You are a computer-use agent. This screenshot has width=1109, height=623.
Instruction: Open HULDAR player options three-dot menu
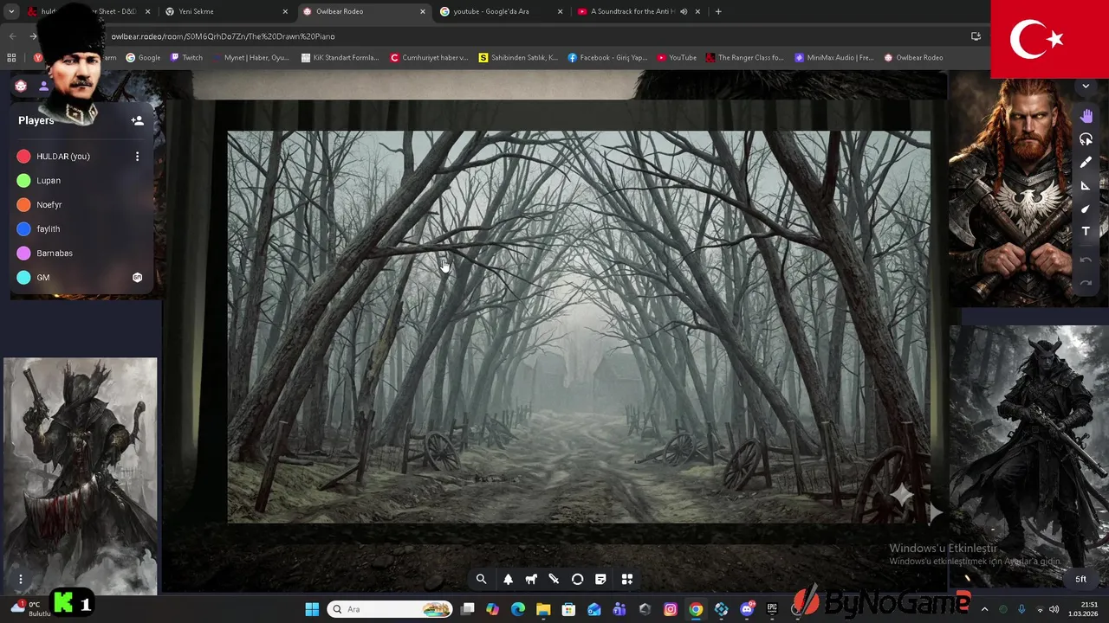pyautogui.click(x=137, y=157)
